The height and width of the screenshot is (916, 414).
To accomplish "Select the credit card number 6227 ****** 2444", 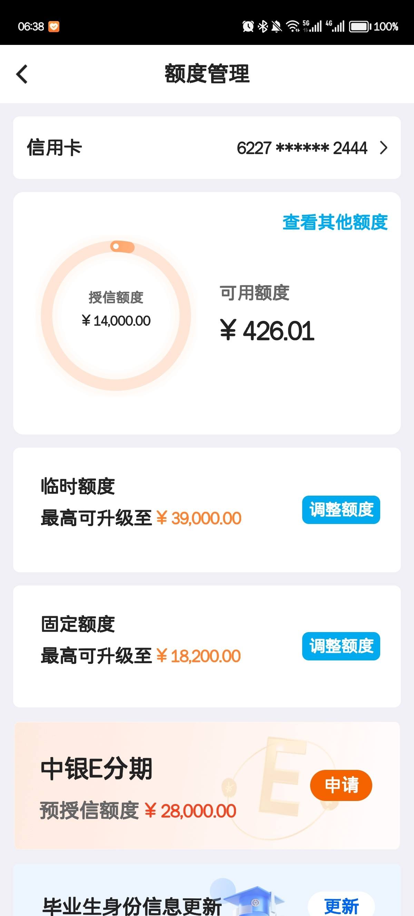I will (302, 148).
